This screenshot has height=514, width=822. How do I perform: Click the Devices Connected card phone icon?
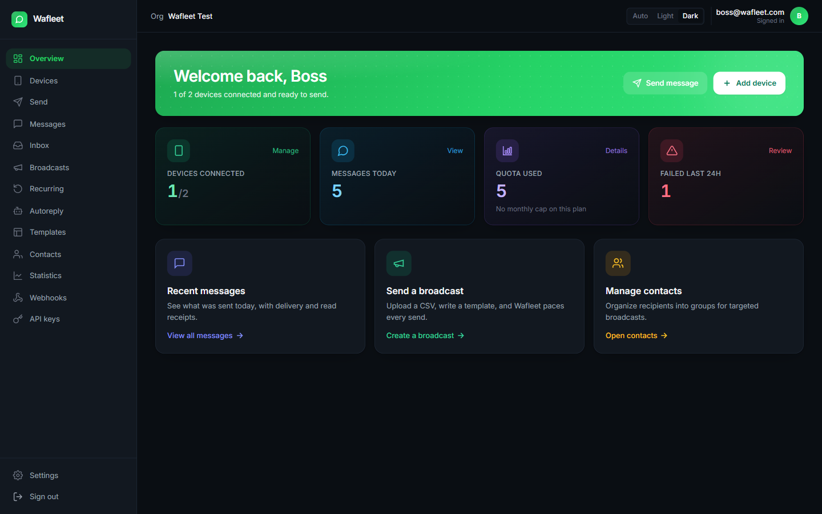pos(179,151)
